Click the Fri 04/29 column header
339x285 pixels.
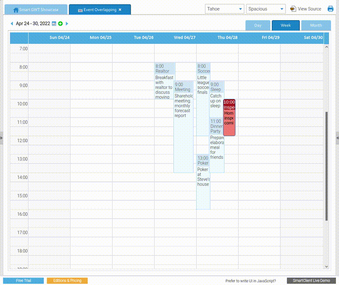tap(260, 37)
